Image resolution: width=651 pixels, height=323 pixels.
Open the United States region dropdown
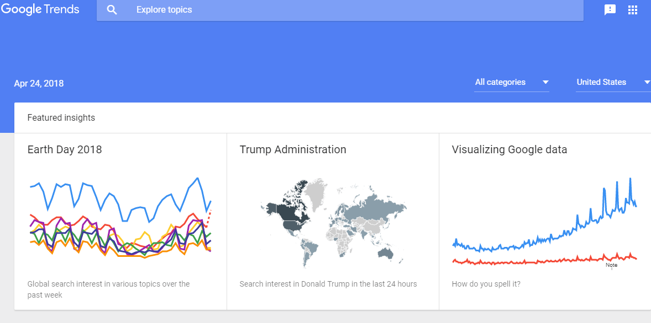[613, 83]
